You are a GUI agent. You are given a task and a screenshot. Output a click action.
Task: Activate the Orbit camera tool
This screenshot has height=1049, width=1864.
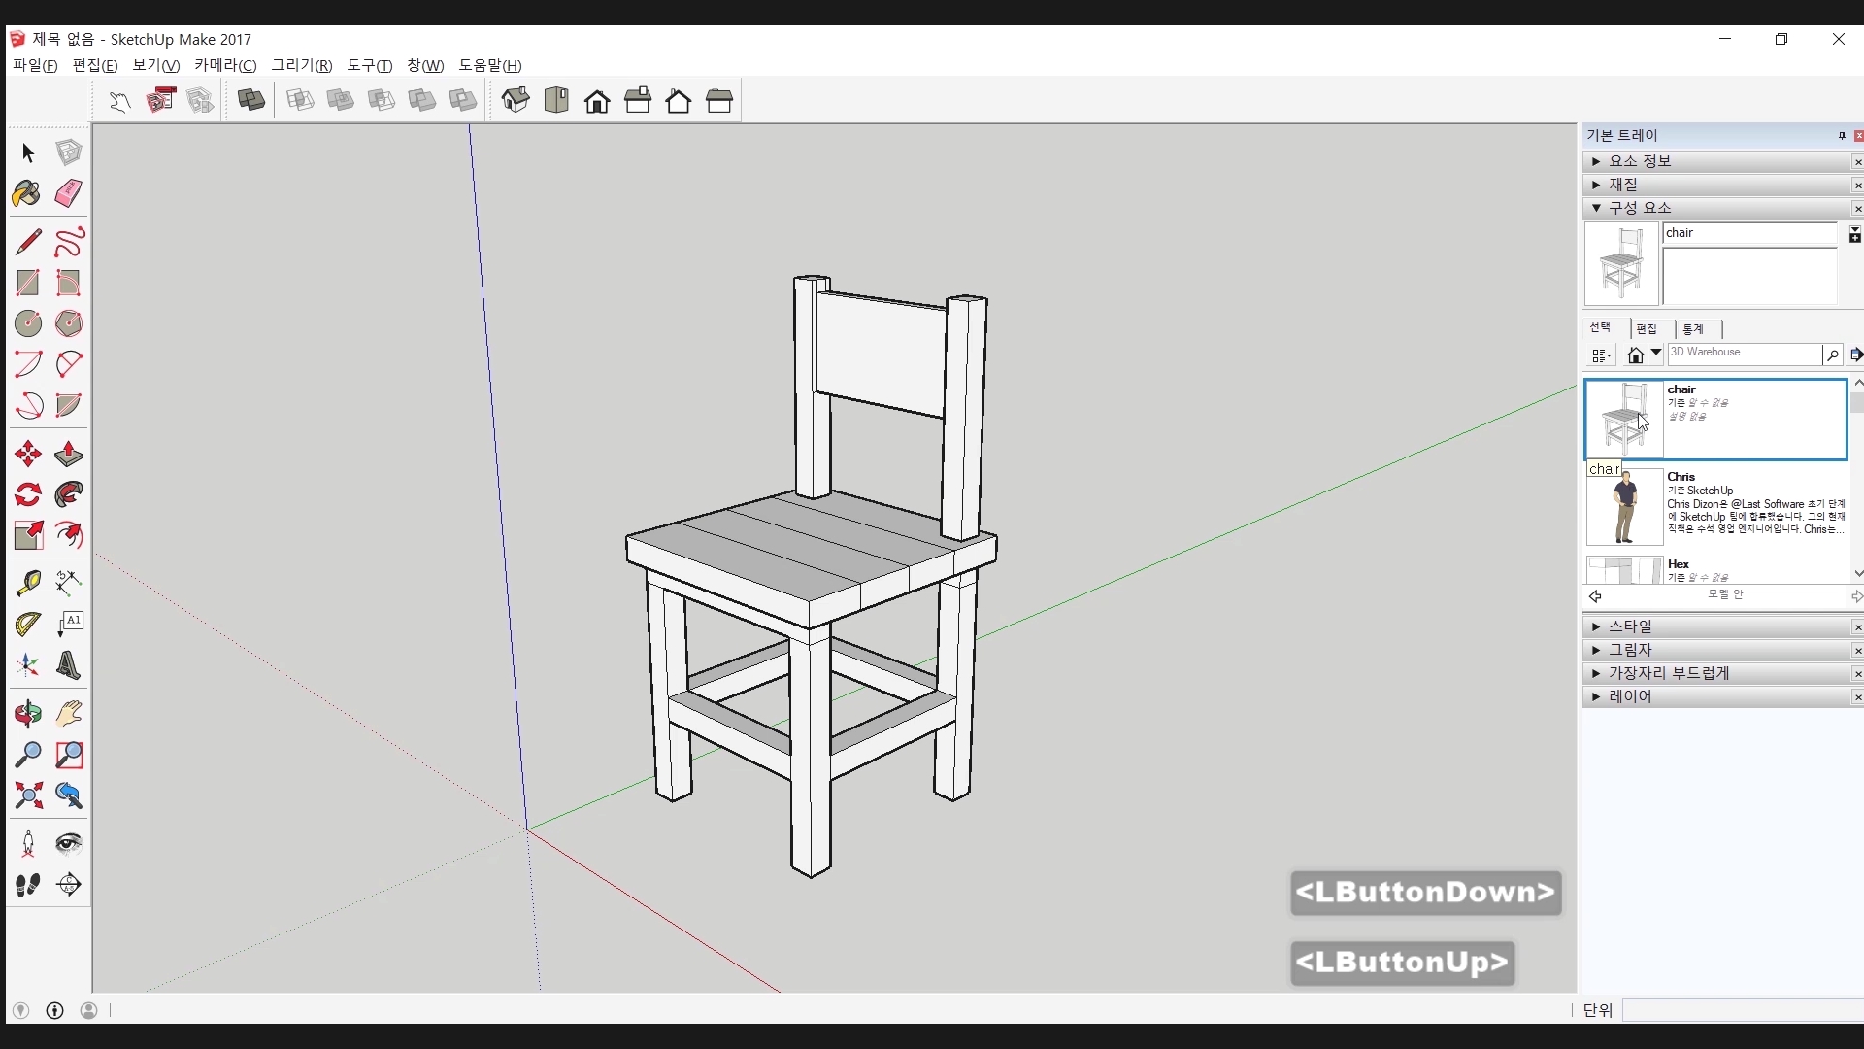pyautogui.click(x=27, y=714)
